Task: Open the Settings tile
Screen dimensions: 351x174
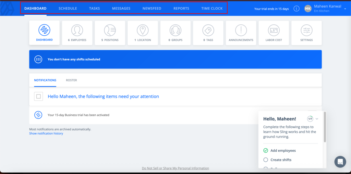Action: coord(306,33)
